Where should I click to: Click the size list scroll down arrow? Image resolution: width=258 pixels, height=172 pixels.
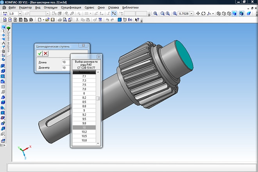click(x=98, y=143)
